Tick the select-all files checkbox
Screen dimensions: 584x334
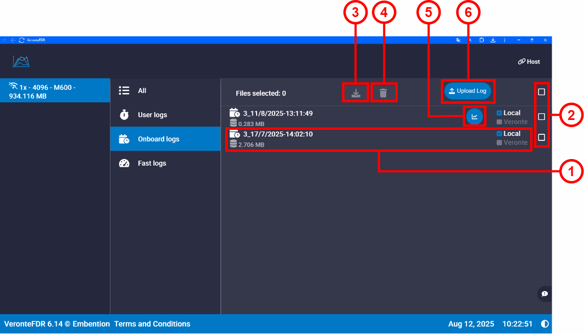click(x=541, y=92)
